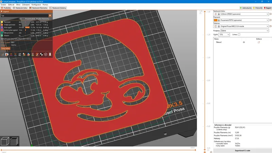Select Jednoduchý mode
Screen dimensions: 272x153
[245, 8]
